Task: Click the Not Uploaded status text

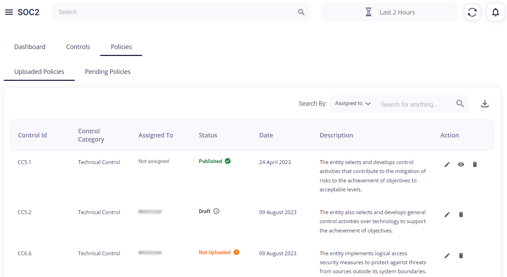Action: (215, 252)
